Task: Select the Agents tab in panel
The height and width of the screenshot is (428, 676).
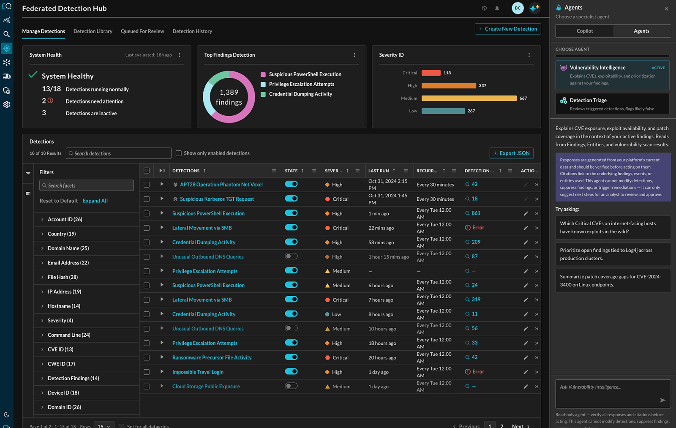Action: 641,31
